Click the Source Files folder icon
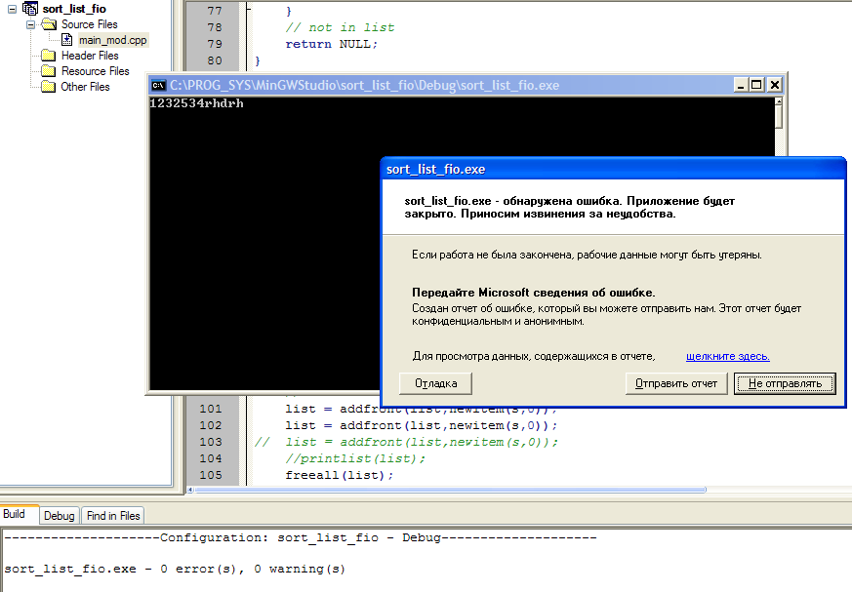The width and height of the screenshot is (852, 592). point(49,24)
